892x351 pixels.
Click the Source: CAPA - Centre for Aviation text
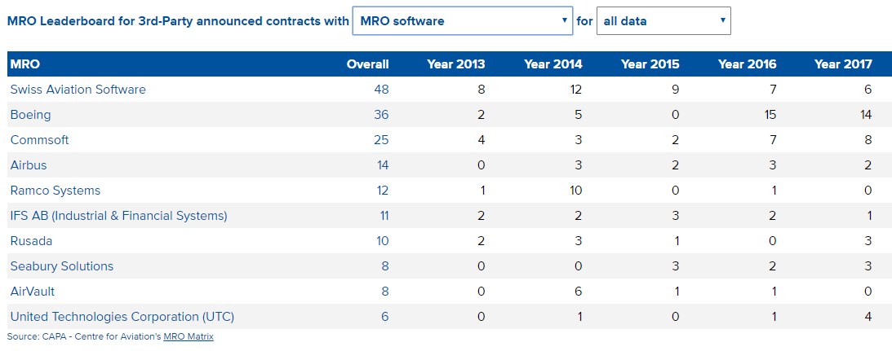click(85, 336)
